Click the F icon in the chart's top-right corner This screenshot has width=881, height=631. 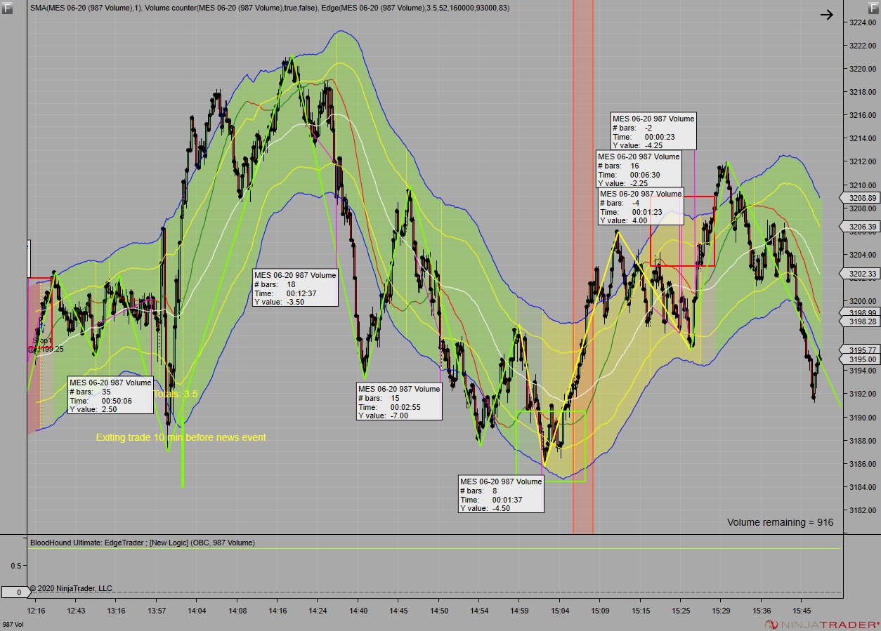pos(873,8)
